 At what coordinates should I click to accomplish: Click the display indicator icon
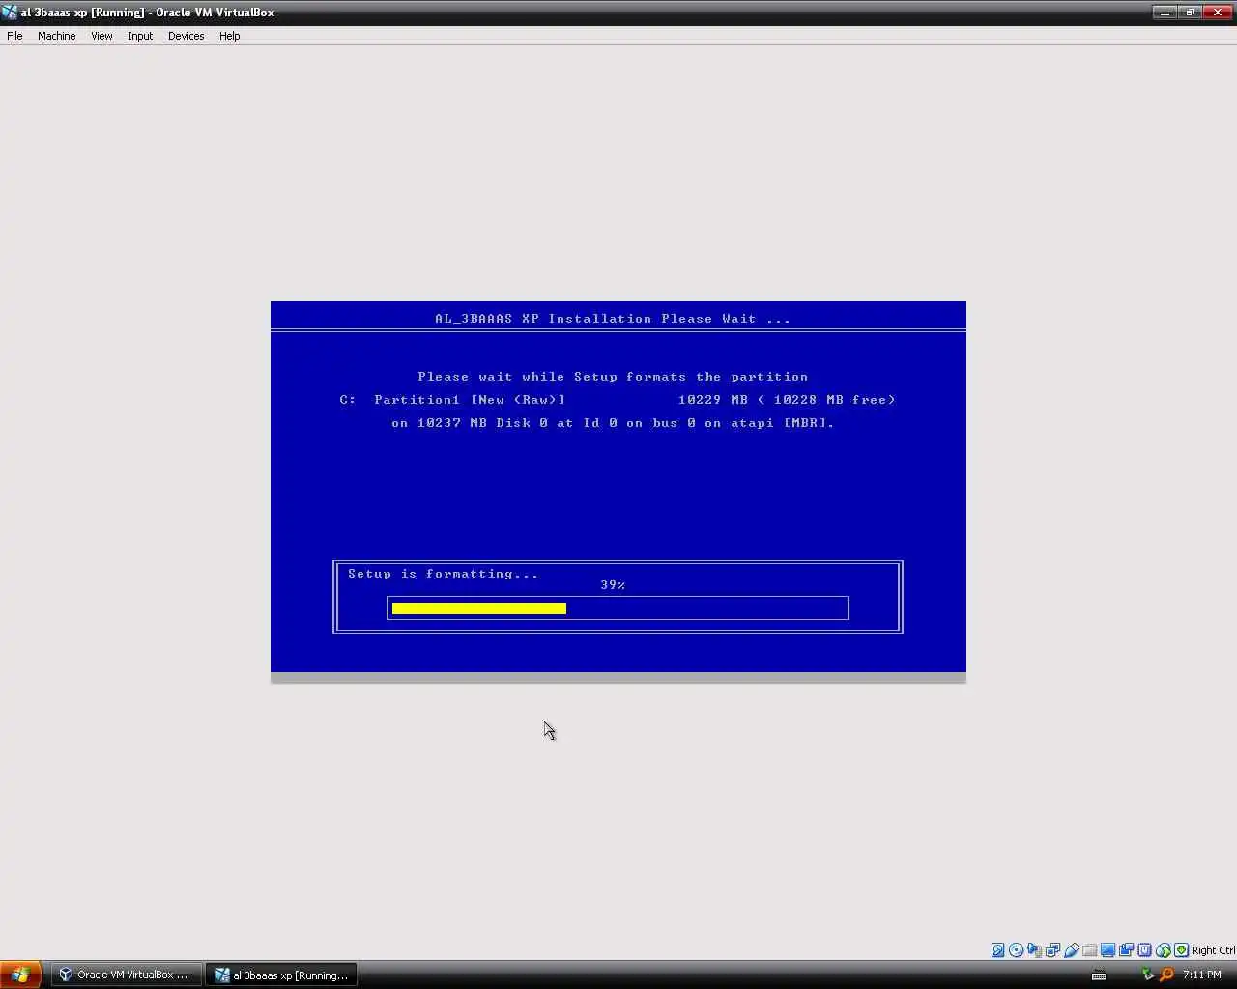click(1108, 950)
